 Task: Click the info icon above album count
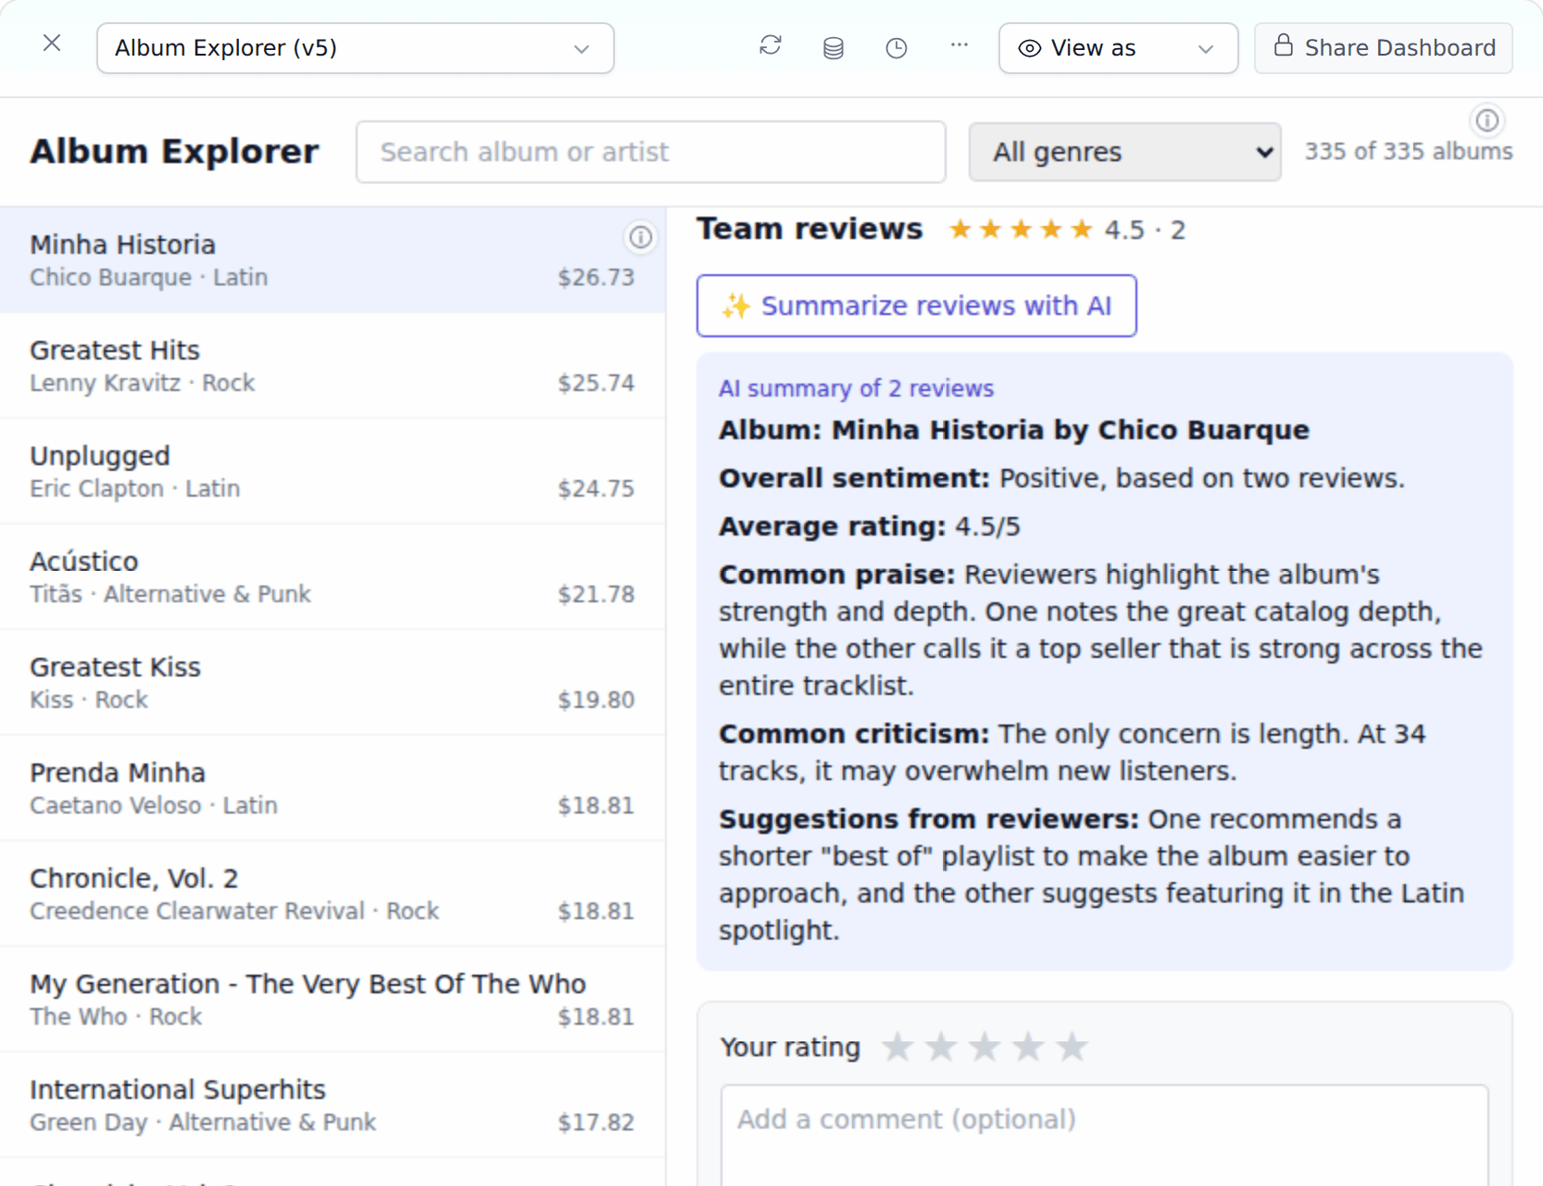(x=1487, y=120)
